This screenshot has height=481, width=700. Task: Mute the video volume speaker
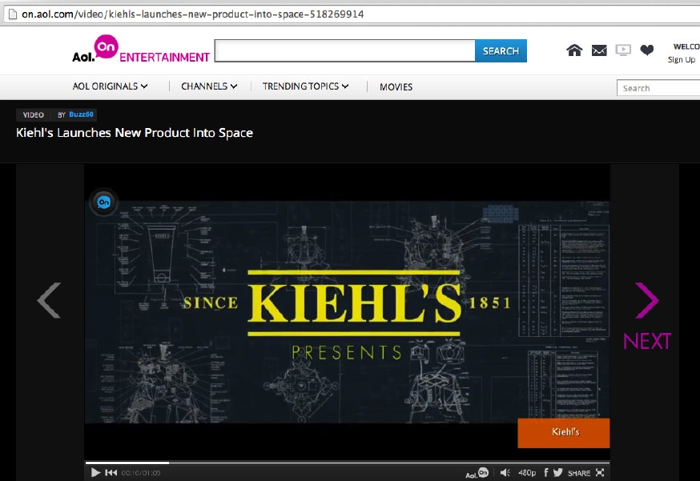tap(505, 472)
